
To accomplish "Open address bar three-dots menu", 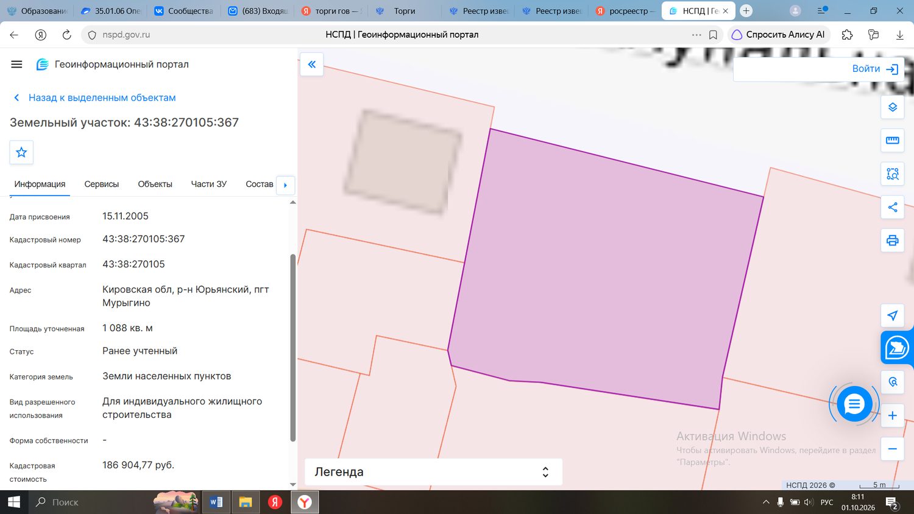I will [696, 35].
